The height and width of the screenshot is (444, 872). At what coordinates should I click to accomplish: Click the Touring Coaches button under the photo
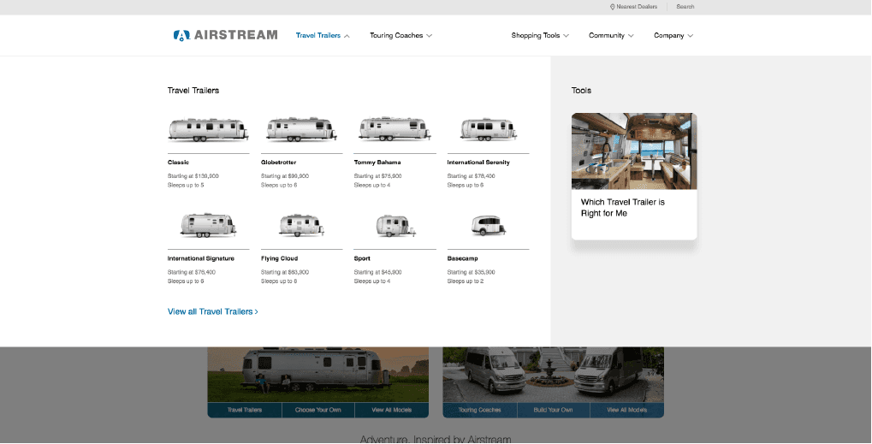[x=479, y=410]
